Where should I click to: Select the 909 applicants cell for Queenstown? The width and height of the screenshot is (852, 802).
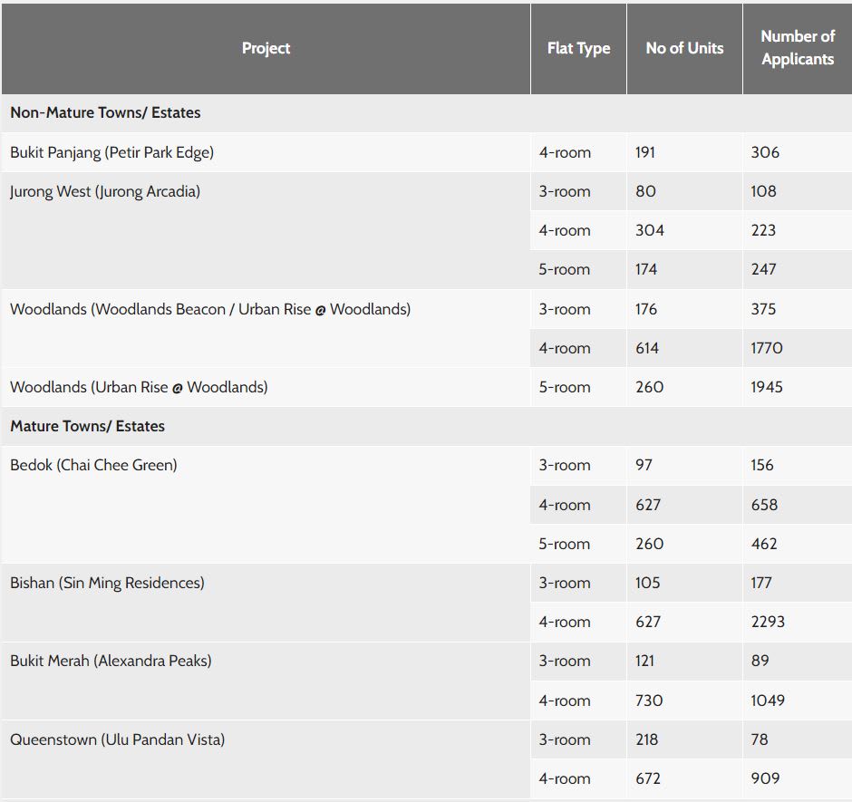765,778
